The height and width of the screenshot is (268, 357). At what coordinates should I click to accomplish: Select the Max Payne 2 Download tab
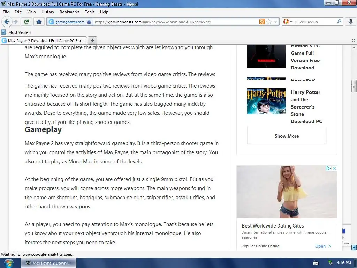44,40
